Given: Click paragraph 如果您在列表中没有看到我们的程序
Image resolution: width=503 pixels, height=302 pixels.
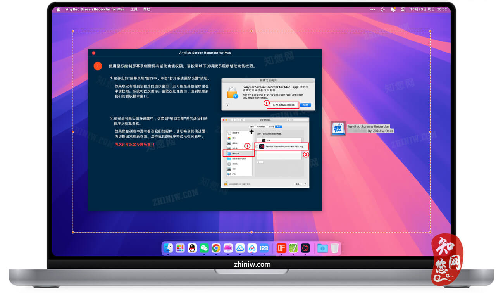Looking at the screenshot, I should 162,134.
